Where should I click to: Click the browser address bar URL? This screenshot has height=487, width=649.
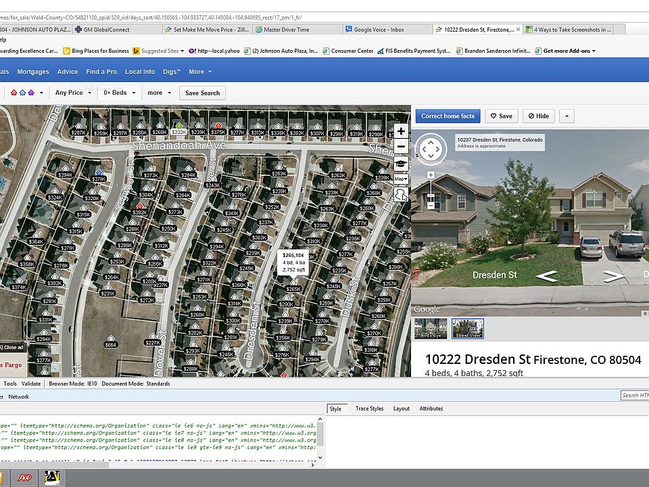click(151, 18)
